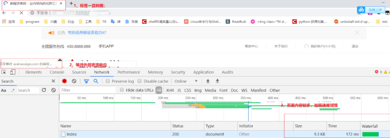Open the 帮助是再哪里查看的47 announcement link
The height and width of the screenshot is (138, 390).
pyautogui.click(x=87, y=33)
